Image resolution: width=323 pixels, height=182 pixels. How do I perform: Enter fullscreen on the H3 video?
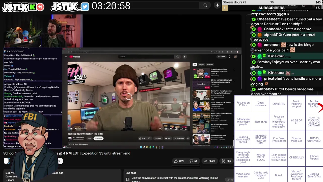[186, 128]
